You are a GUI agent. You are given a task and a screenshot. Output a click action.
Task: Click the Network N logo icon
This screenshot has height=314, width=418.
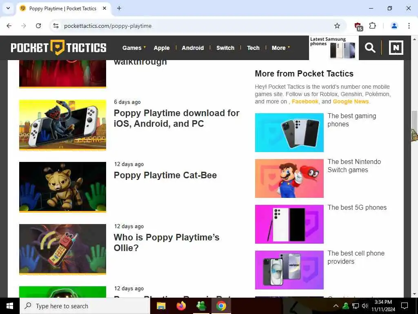point(396,48)
